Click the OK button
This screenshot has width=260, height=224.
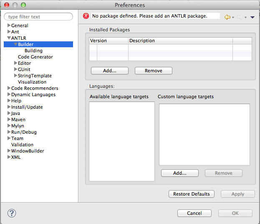(235, 213)
